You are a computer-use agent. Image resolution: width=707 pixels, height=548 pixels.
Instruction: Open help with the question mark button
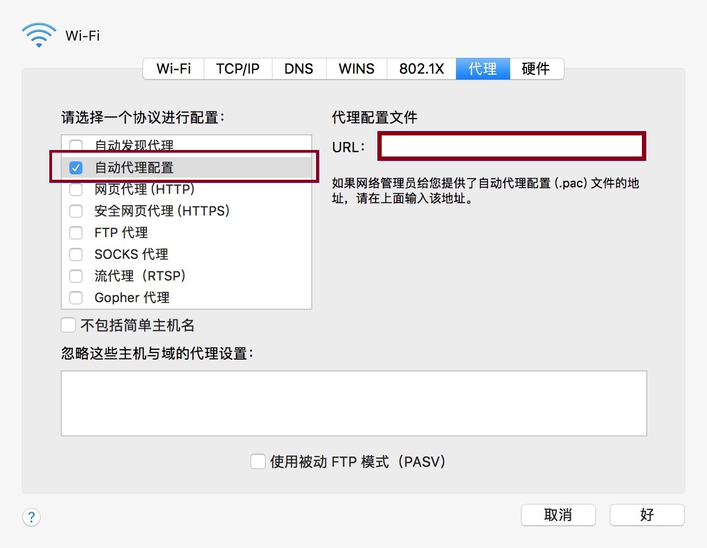(x=31, y=517)
